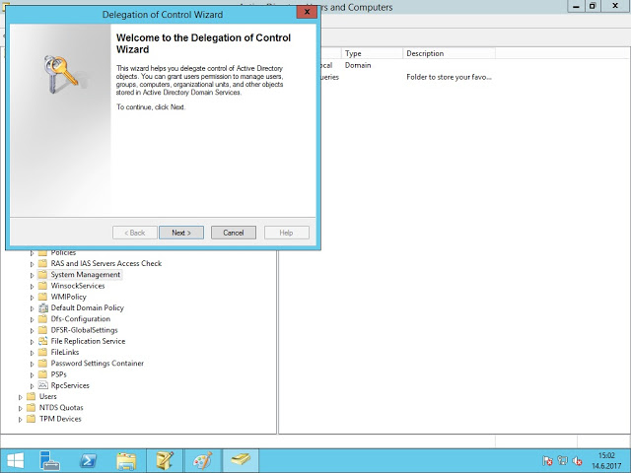The image size is (631, 473).
Task: Click Next in the Delegation wizard
Action: (x=180, y=233)
